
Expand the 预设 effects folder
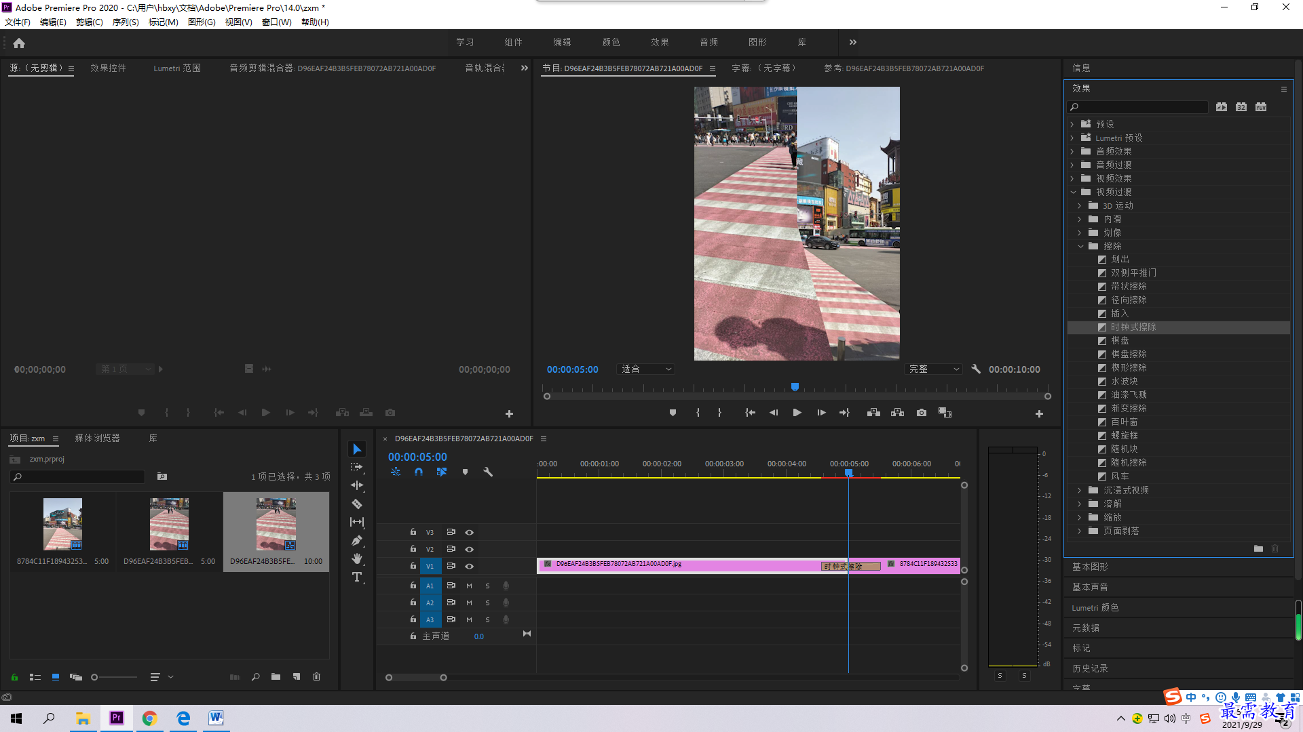pos(1072,124)
